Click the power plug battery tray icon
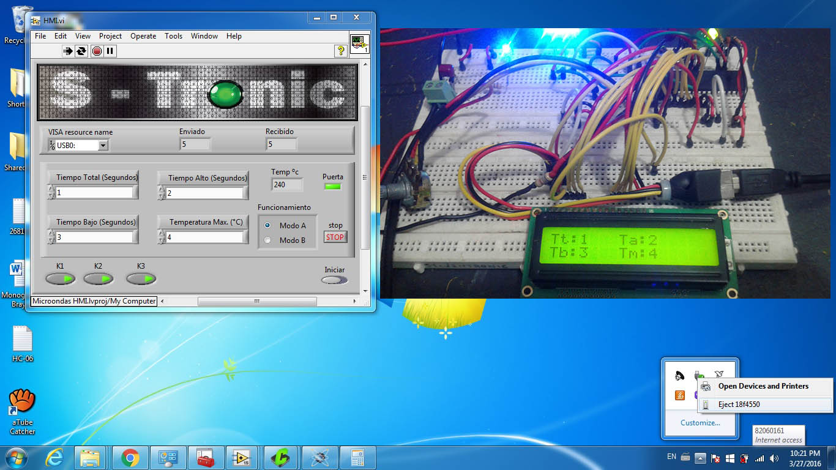Image resolution: width=836 pixels, height=470 pixels. (744, 458)
